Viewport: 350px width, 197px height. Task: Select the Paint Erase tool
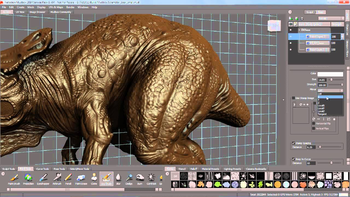point(81,179)
